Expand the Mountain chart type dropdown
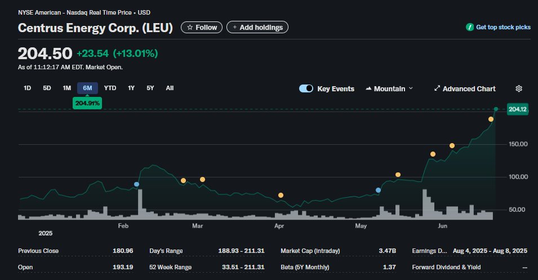This screenshot has width=538, height=280. (x=389, y=88)
